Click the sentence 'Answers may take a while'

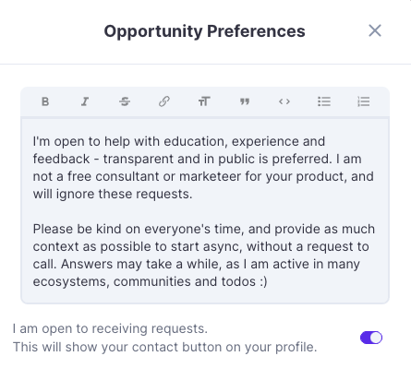point(139,264)
